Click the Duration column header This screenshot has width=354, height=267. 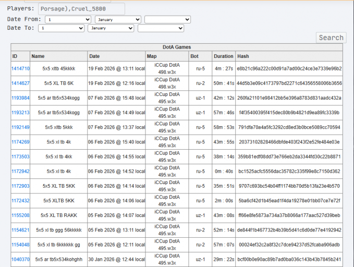[x=224, y=56]
